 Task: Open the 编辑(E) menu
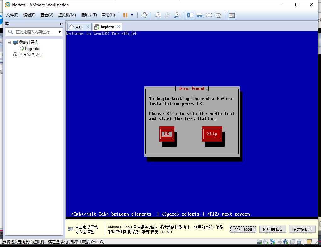(29, 15)
